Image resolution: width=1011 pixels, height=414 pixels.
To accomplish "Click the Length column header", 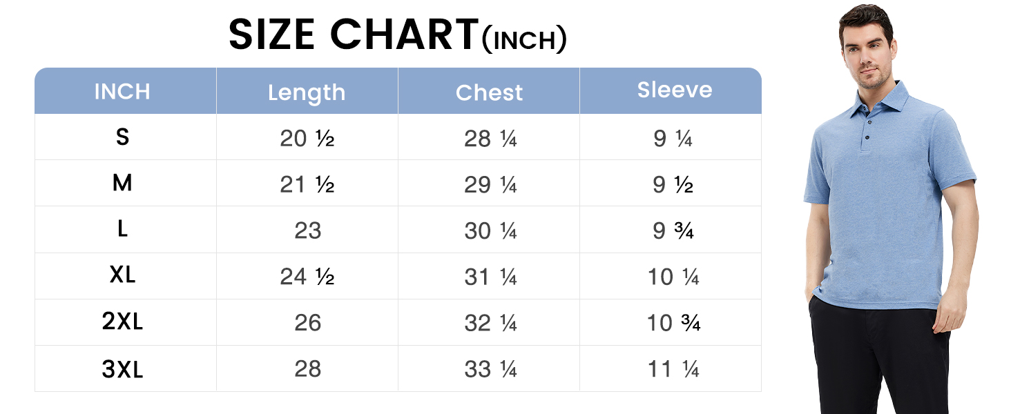I will [307, 93].
